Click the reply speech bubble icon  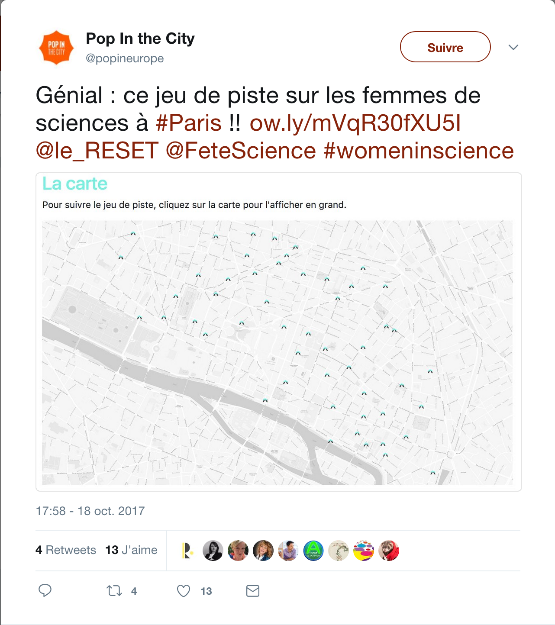point(45,590)
